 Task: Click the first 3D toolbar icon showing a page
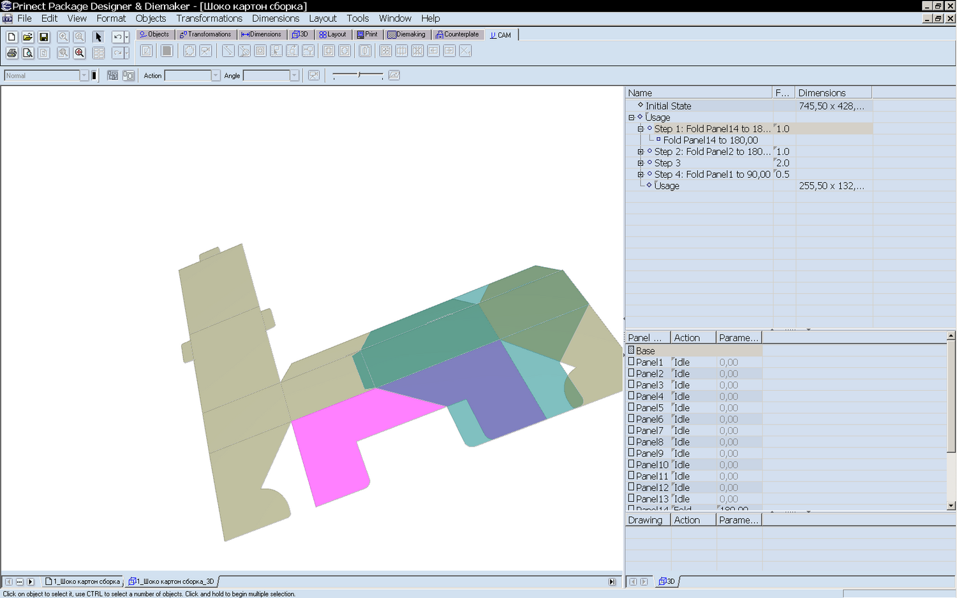coord(146,51)
